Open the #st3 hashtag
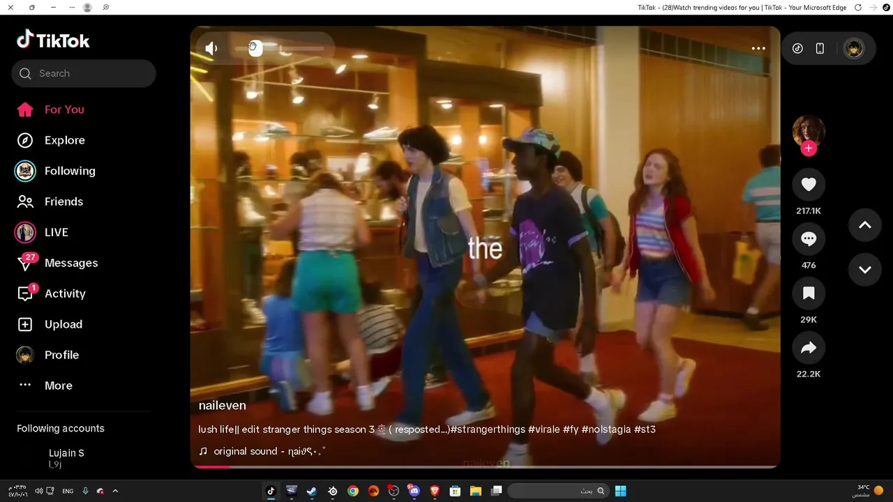The width and height of the screenshot is (893, 502). pyautogui.click(x=645, y=429)
